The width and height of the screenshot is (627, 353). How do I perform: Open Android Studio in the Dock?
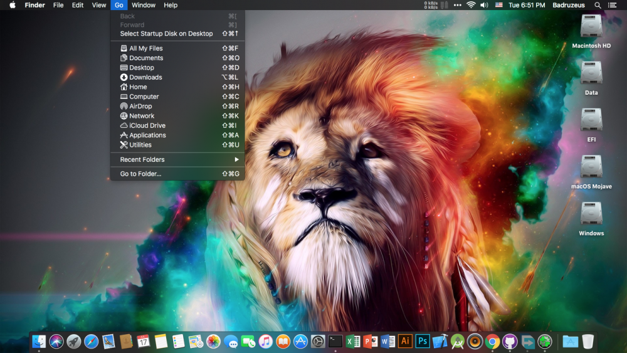(458, 342)
